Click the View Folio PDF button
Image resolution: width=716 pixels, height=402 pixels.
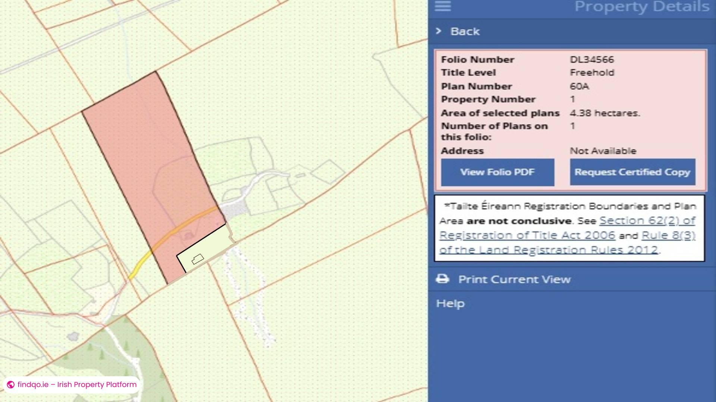(497, 172)
